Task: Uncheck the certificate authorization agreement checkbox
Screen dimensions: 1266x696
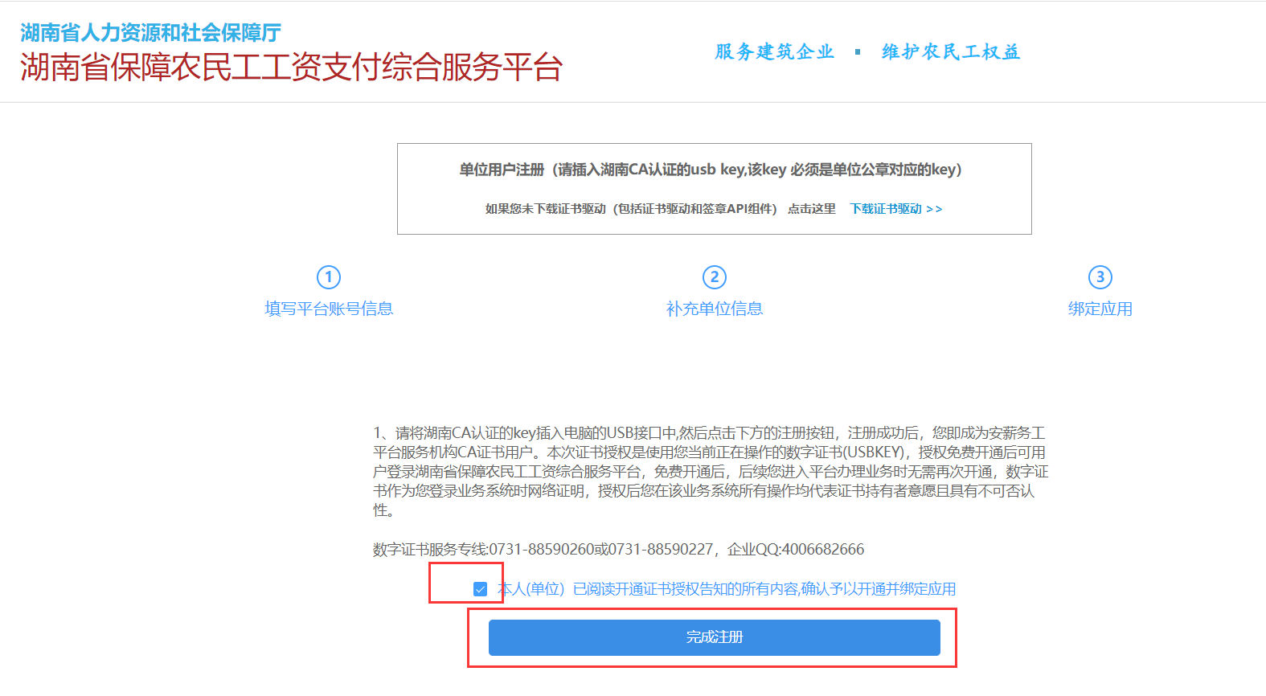Action: [x=481, y=589]
